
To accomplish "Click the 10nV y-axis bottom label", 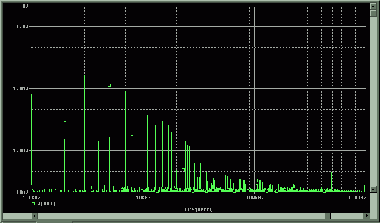I will [22, 192].
